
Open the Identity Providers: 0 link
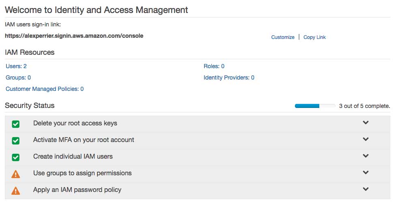click(x=229, y=78)
